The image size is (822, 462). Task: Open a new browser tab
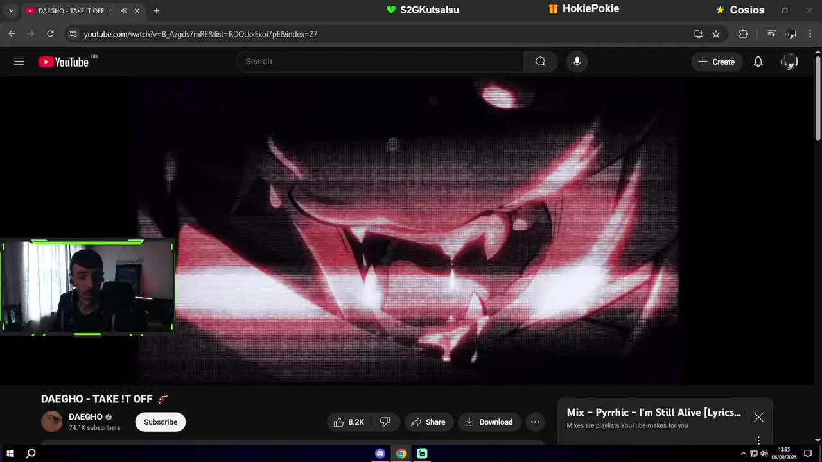[156, 11]
